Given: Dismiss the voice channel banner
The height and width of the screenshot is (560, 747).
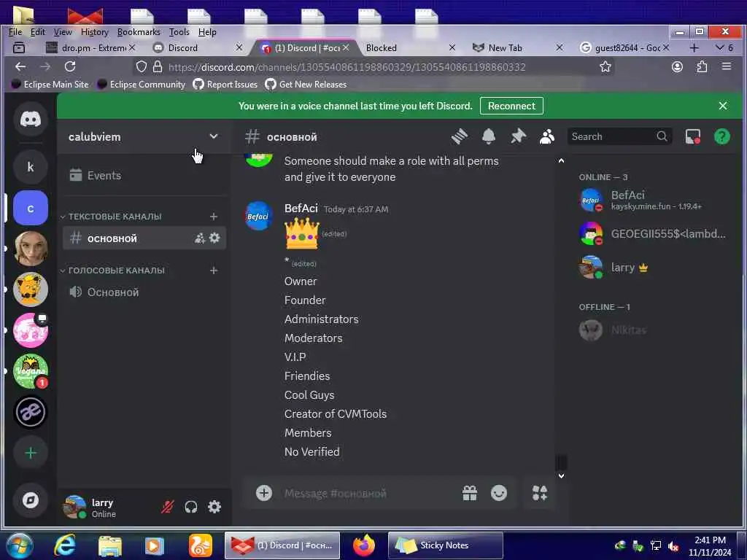Looking at the screenshot, I should [x=723, y=106].
